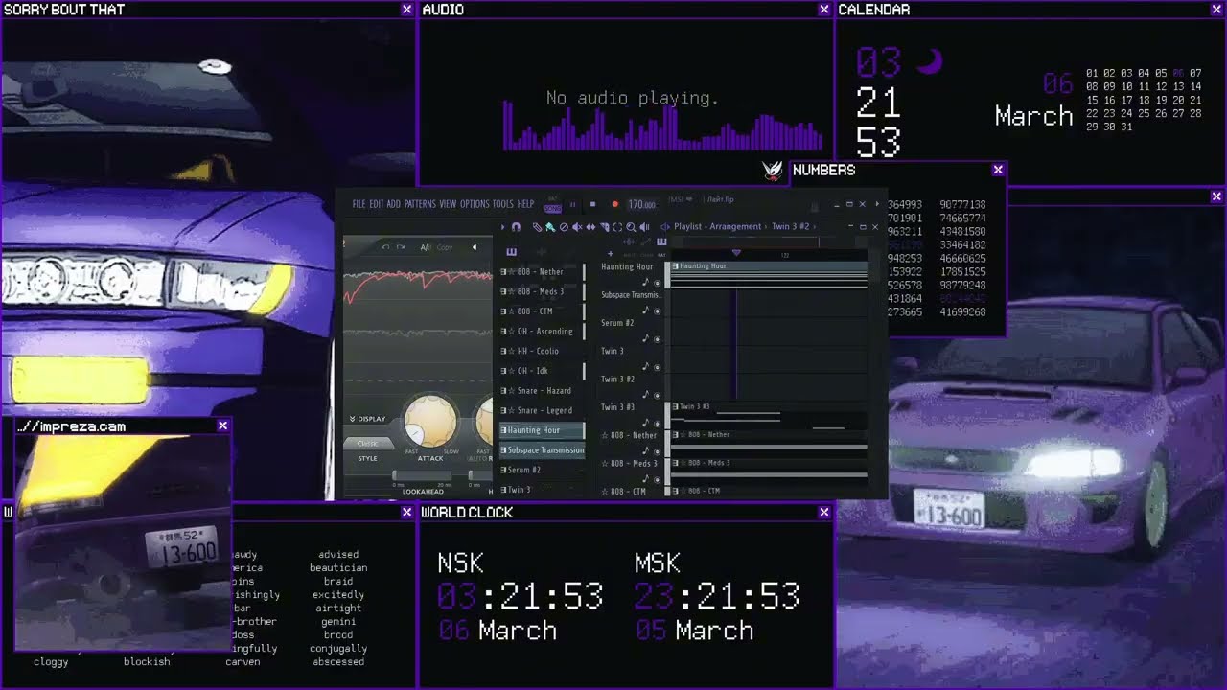This screenshot has width=1227, height=690.
Task: Select the magnifier Zoom tool
Action: [x=631, y=227]
